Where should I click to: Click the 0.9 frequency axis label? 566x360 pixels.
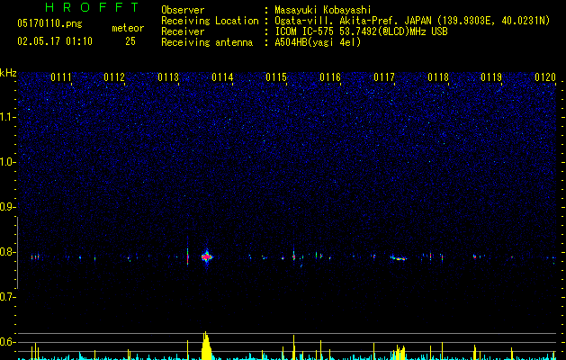(6, 207)
